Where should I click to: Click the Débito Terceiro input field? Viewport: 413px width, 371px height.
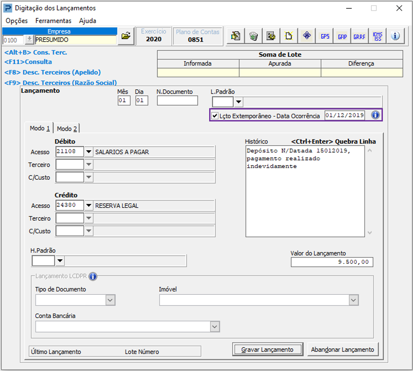pyautogui.click(x=70, y=164)
